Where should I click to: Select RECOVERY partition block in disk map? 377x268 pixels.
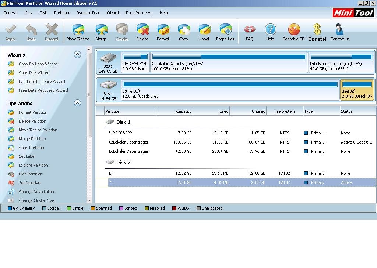135,62
